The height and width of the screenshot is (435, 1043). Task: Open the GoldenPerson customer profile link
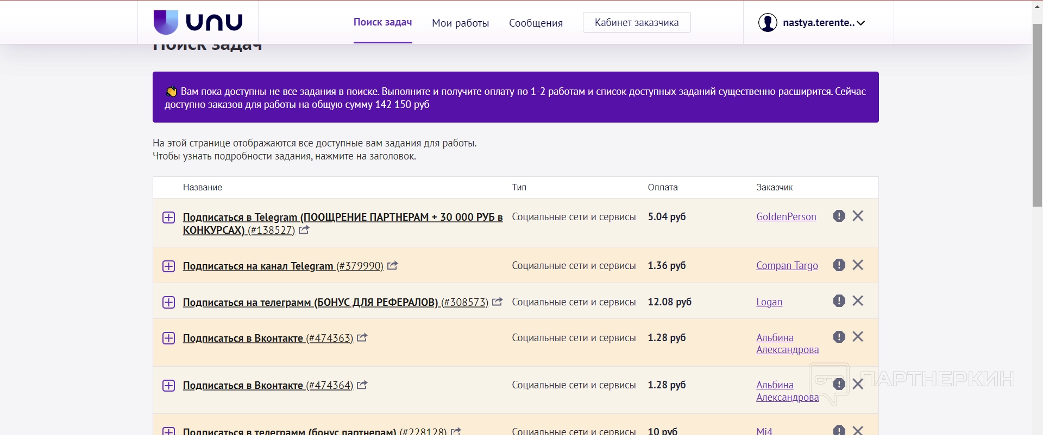tap(786, 216)
